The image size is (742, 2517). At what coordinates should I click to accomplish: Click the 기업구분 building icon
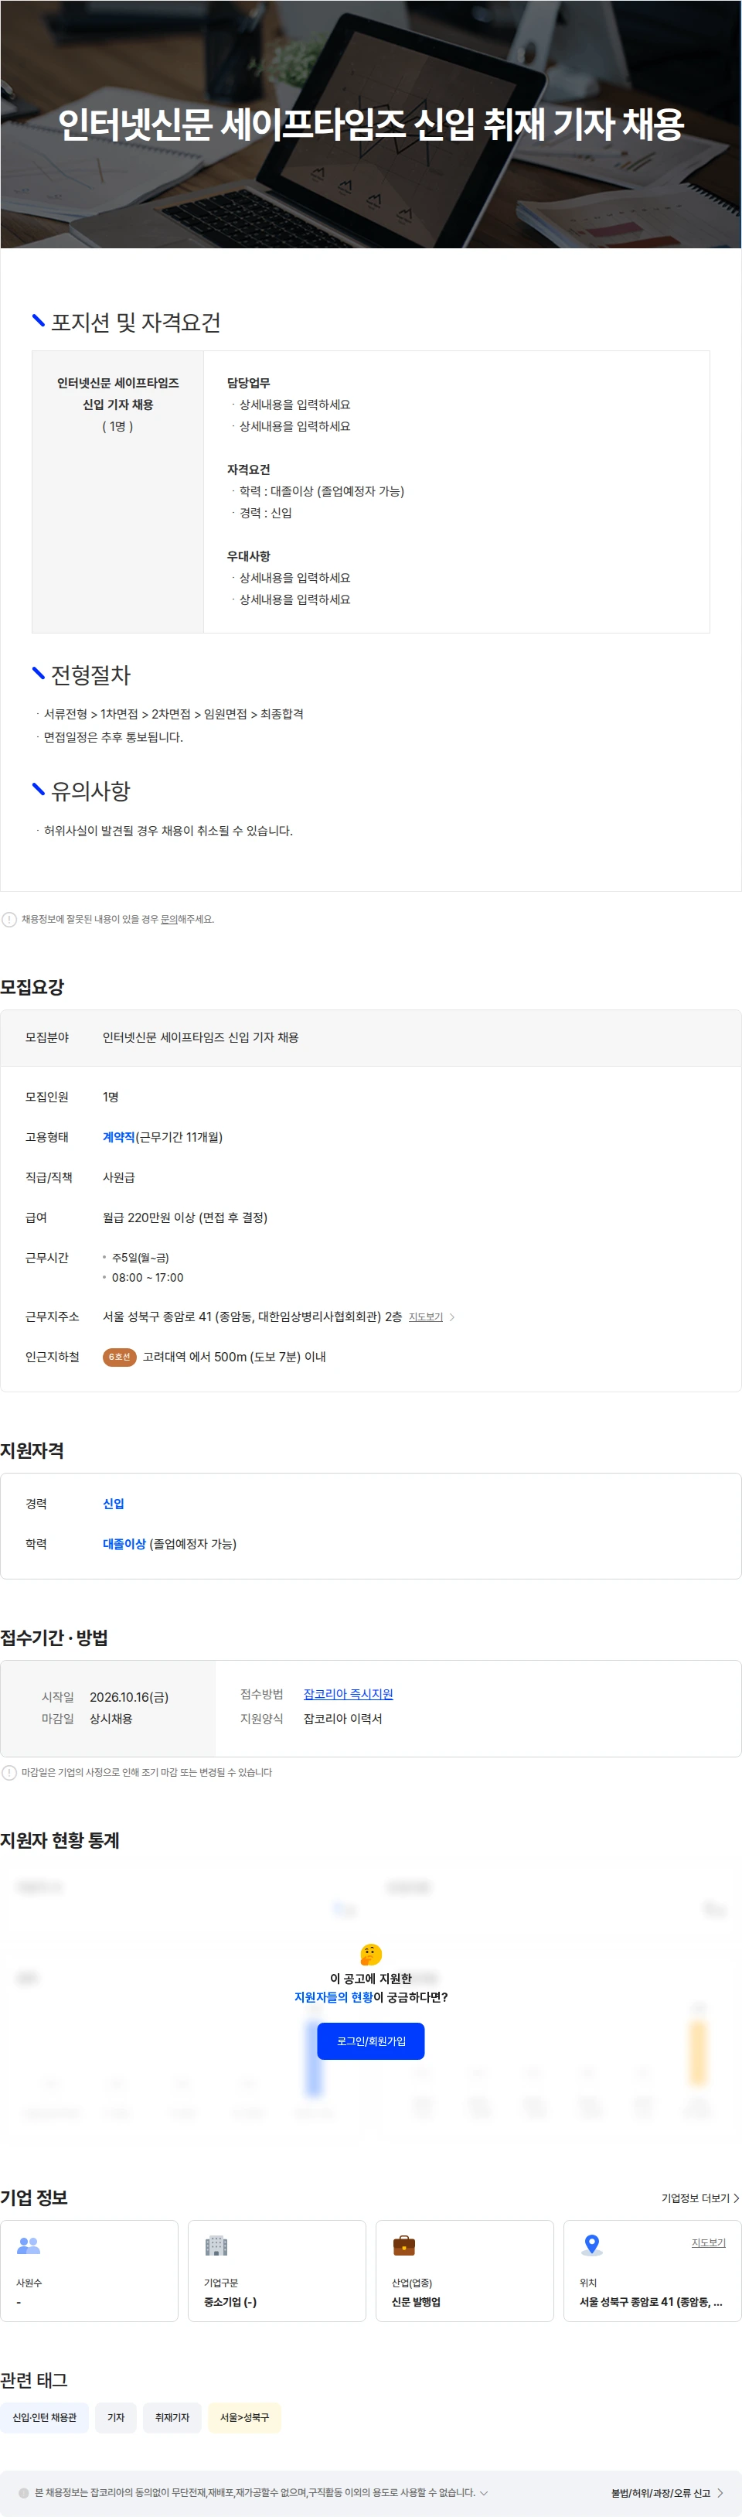pyautogui.click(x=216, y=2245)
